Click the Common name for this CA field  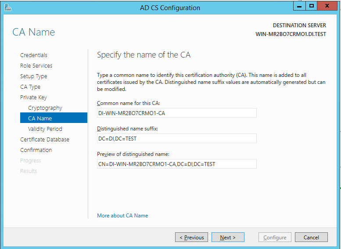[x=176, y=113]
